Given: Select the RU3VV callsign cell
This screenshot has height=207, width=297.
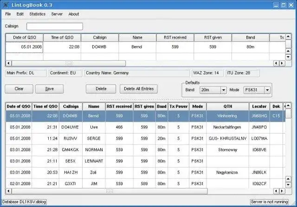Looking at the screenshot, I should pyautogui.click(x=71, y=139).
